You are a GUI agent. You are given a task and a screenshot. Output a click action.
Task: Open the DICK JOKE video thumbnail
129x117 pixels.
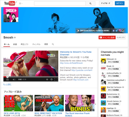pyautogui.click(x=18, y=103)
